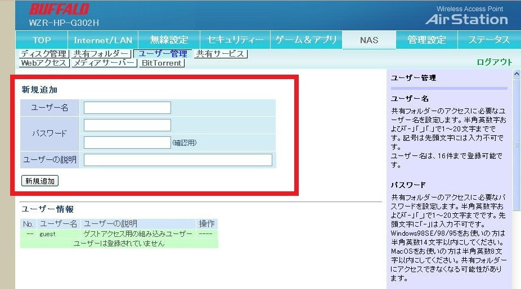This screenshot has height=289, width=521.
Task: Go to 共有フォルダー submenu
Action: click(x=101, y=54)
